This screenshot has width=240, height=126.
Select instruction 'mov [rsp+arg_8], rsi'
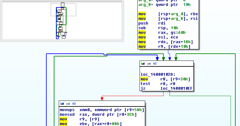point(168,19)
